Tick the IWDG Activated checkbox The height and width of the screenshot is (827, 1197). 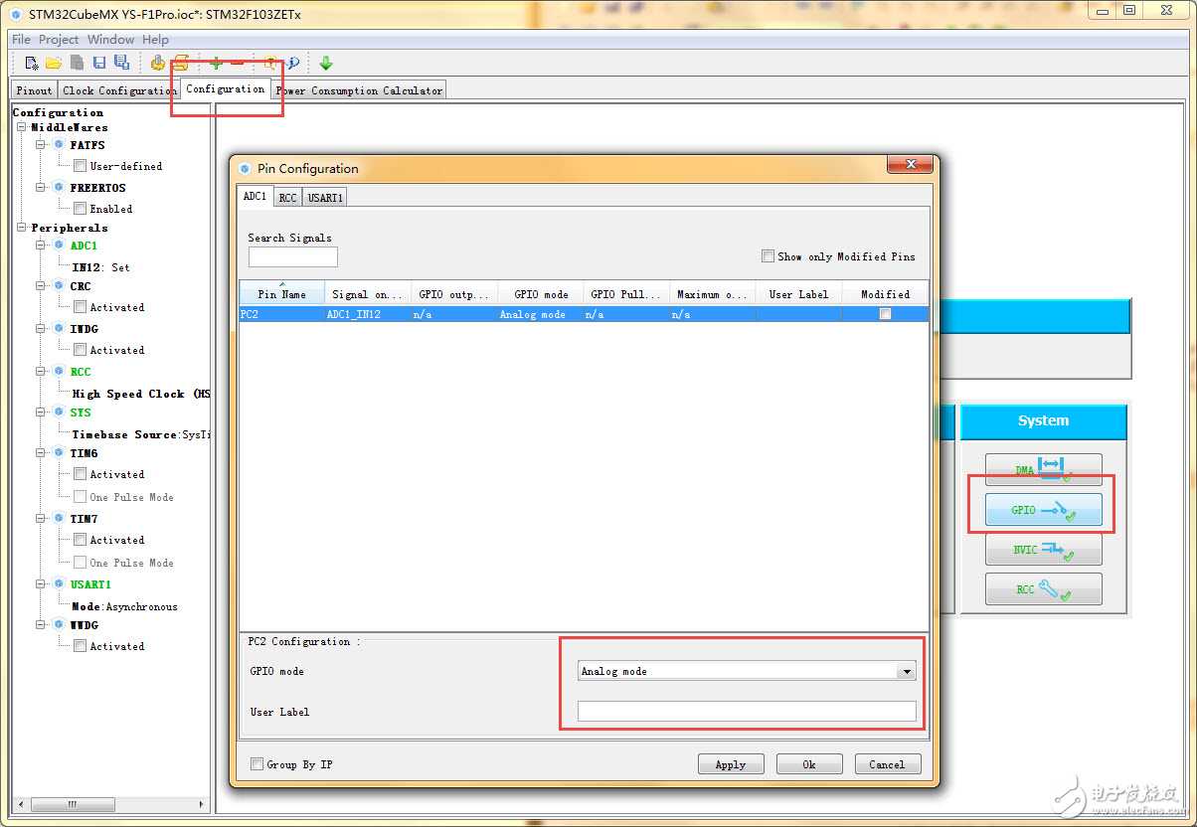80,350
